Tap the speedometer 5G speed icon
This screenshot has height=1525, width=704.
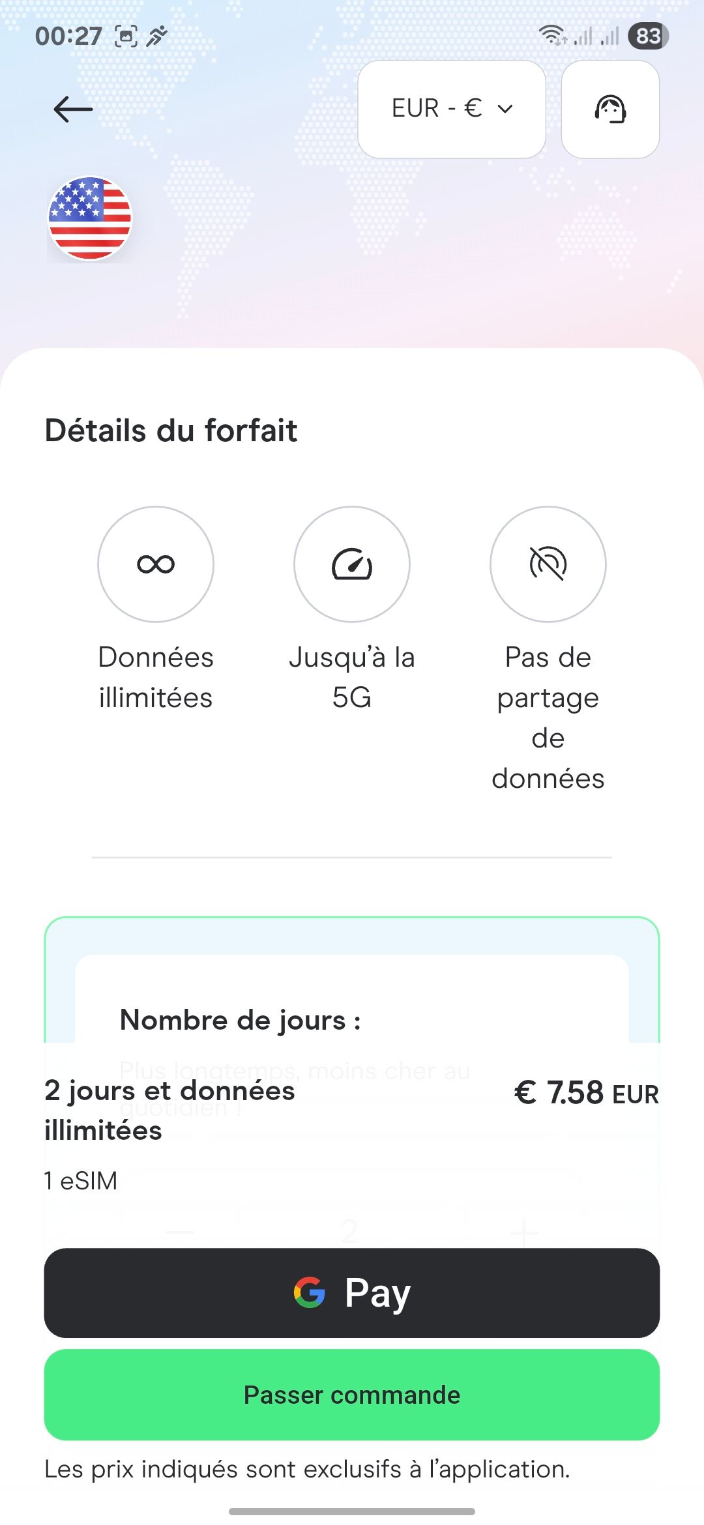tap(352, 564)
